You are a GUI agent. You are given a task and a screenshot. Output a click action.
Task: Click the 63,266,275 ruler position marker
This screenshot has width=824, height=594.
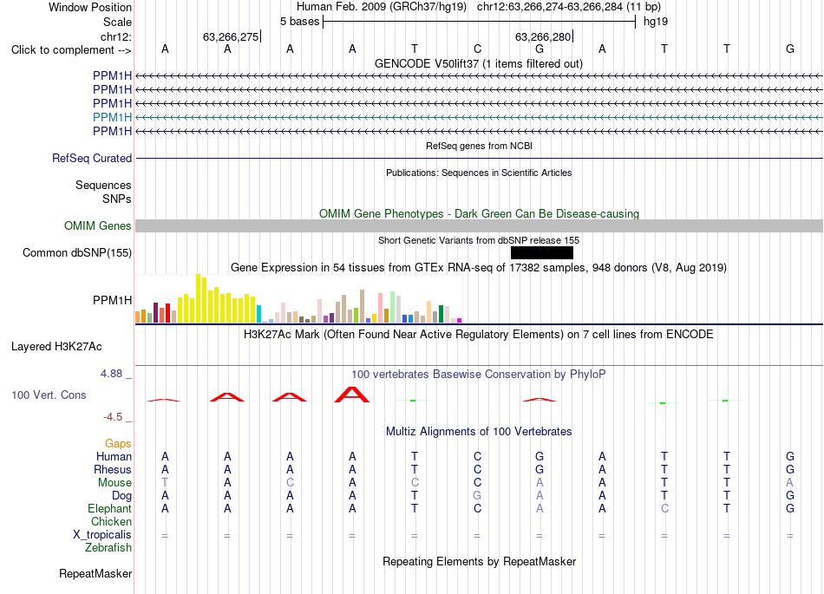click(231, 36)
